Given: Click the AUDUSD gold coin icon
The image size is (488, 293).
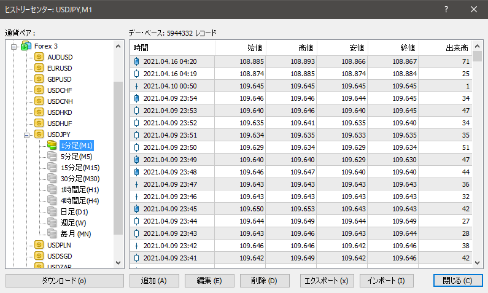Looking at the screenshot, I should point(39,57).
